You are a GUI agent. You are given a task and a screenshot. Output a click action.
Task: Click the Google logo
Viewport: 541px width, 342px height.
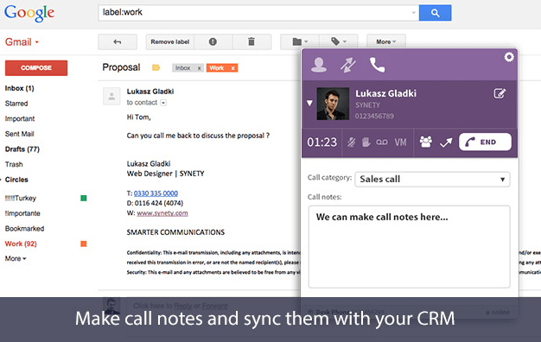coord(29,13)
